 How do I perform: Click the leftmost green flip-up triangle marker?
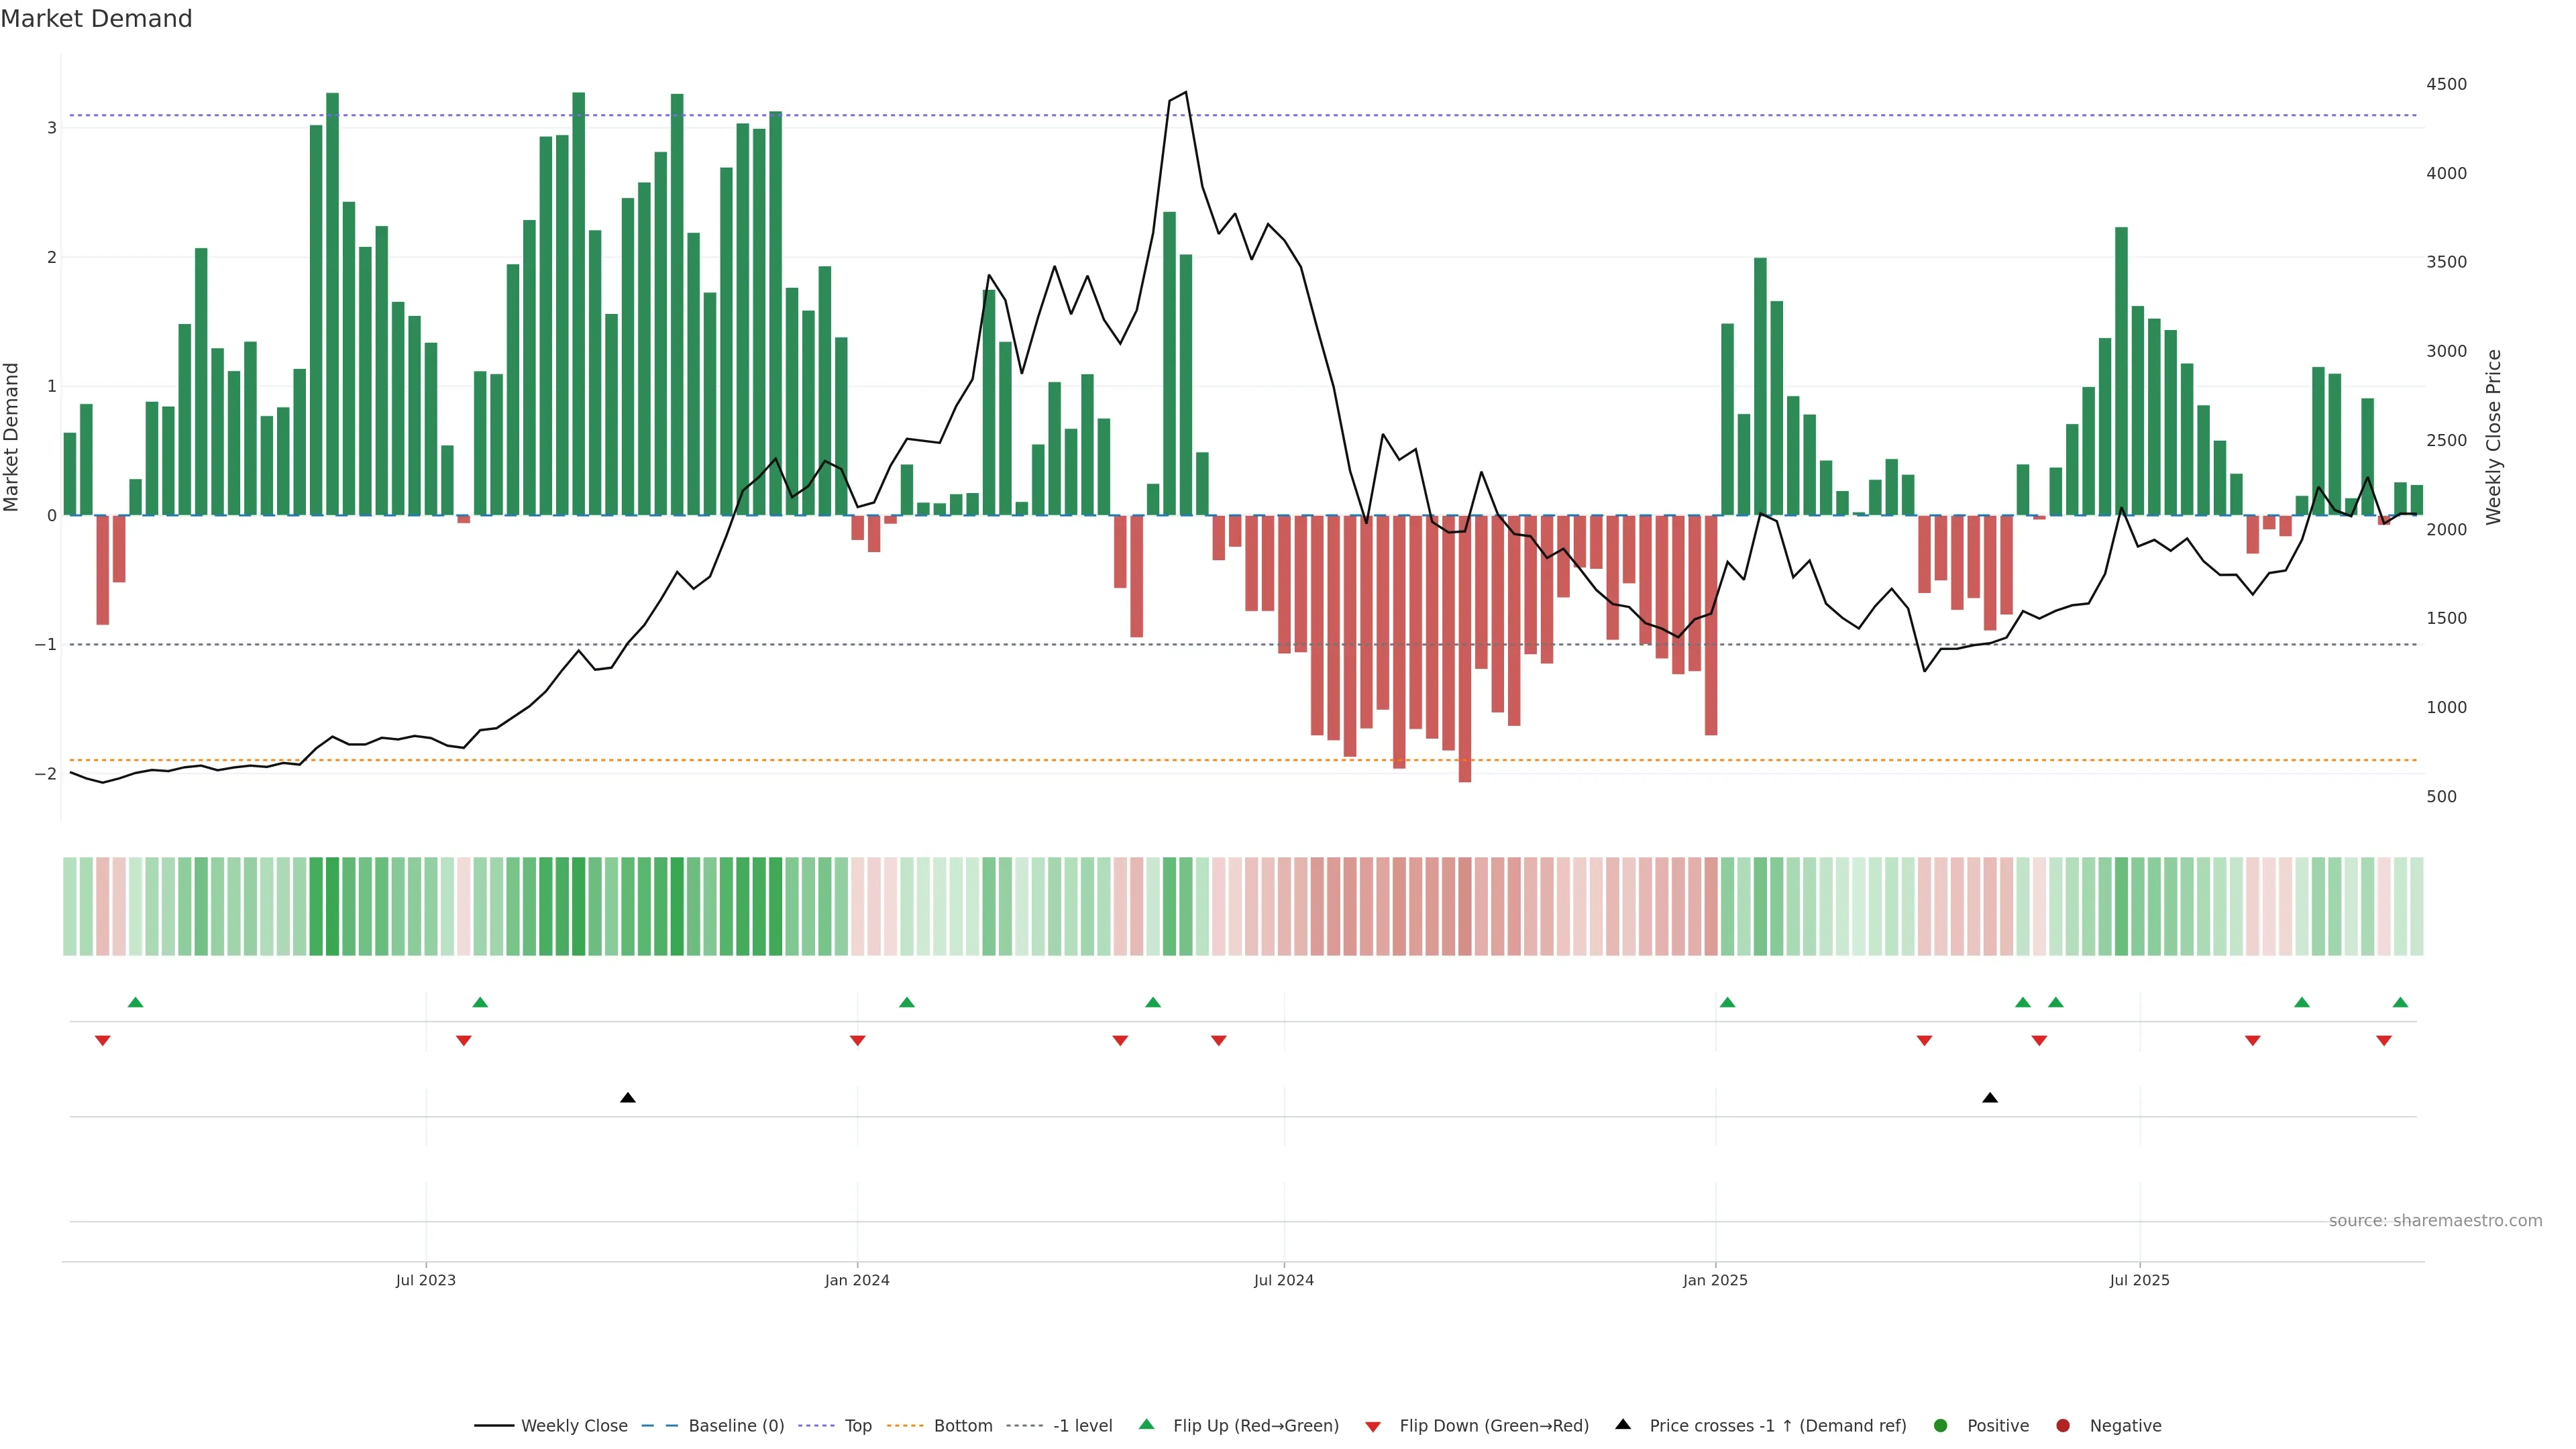136,1002
